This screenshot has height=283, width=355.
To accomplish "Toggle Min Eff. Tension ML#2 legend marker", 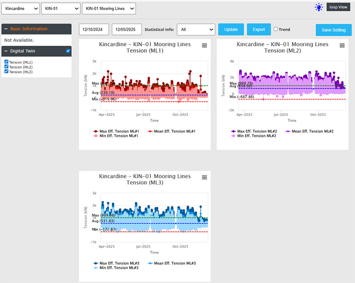I will tap(233, 136).
